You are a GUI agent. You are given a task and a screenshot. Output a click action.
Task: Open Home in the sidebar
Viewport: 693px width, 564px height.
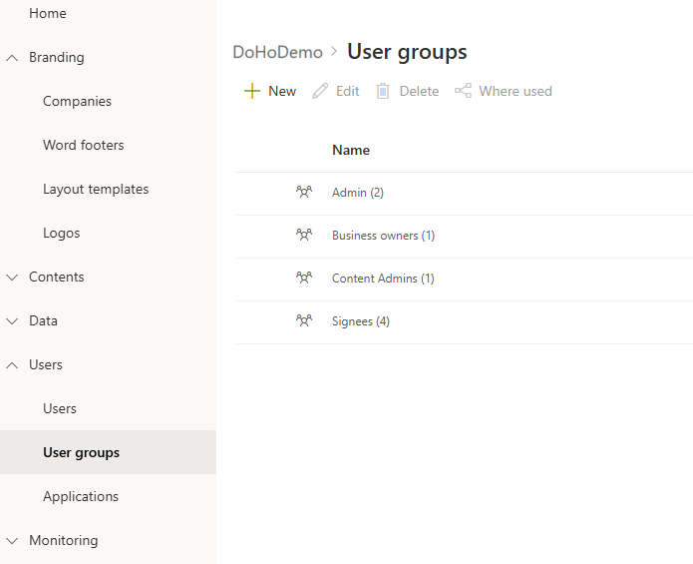[x=48, y=13]
